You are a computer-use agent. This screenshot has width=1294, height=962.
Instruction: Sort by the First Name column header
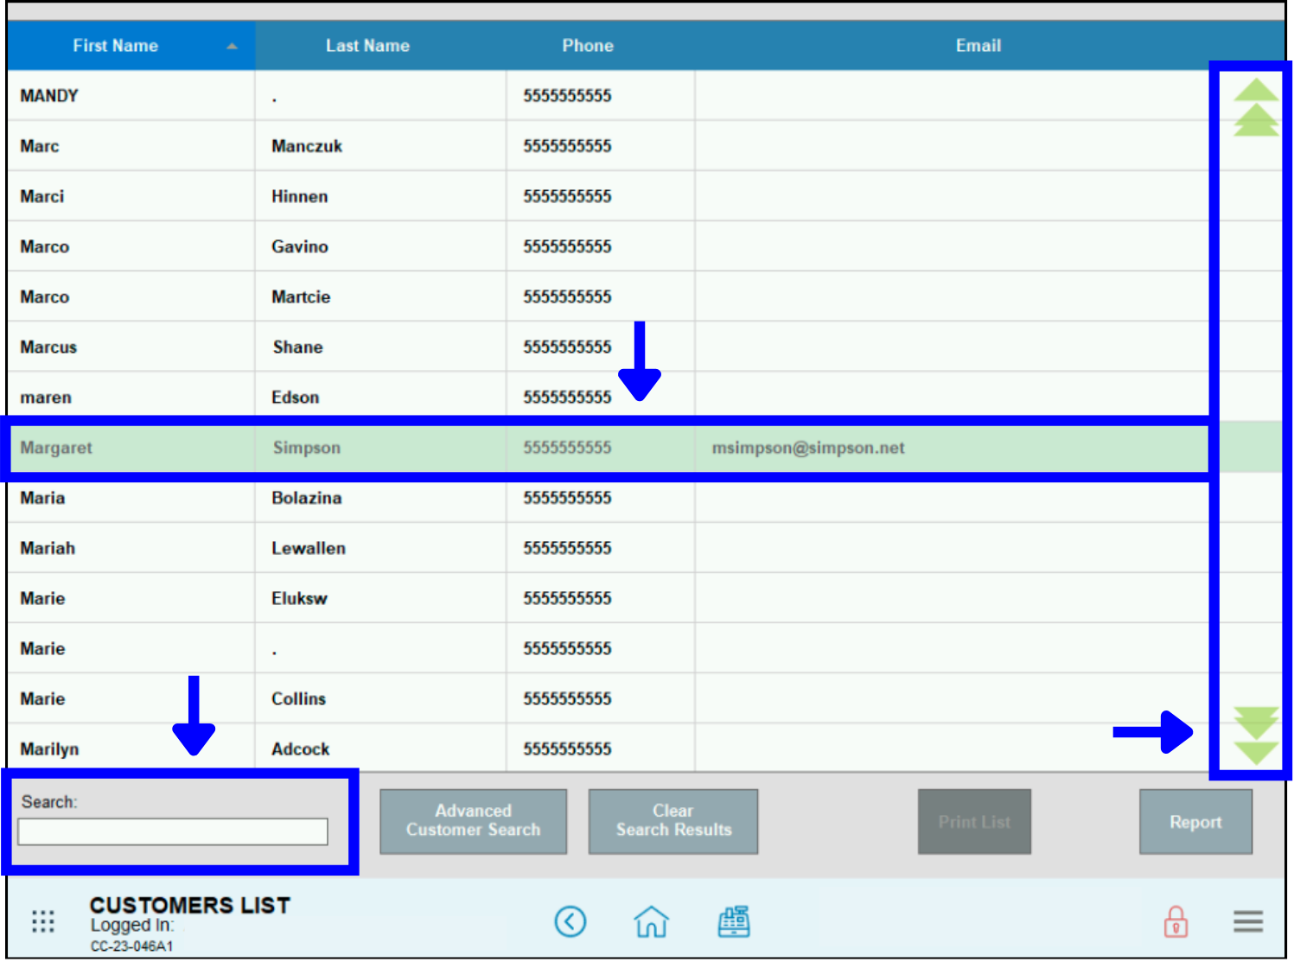pos(116,46)
